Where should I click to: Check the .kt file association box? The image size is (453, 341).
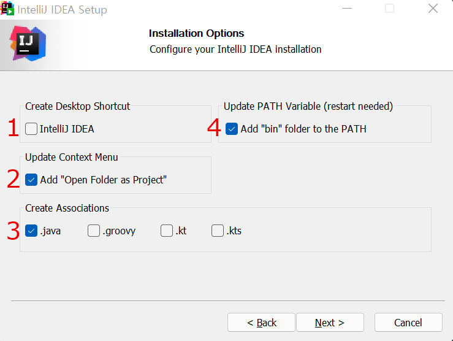167,231
